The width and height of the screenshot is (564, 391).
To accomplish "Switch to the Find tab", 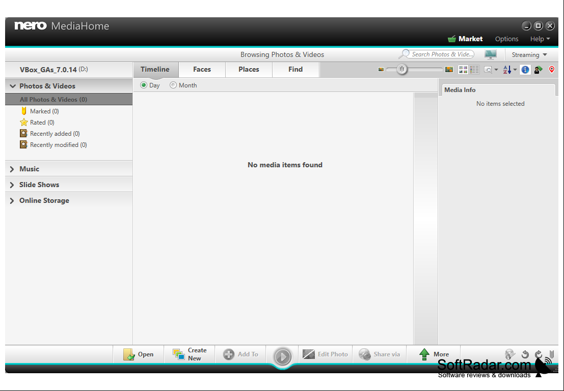I will point(296,69).
